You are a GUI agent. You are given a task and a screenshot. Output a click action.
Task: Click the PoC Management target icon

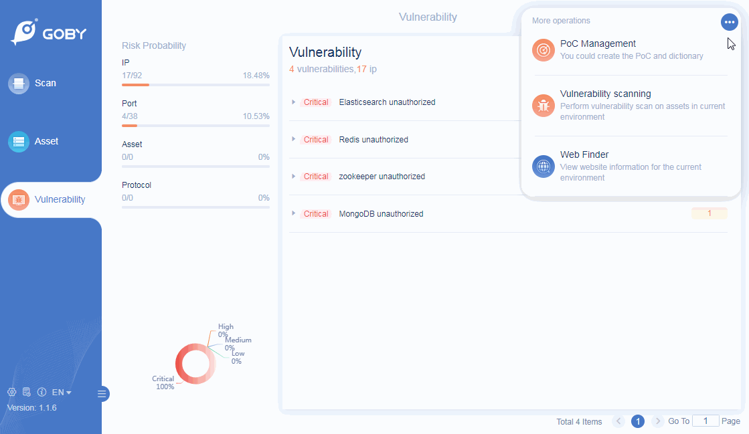(x=544, y=50)
